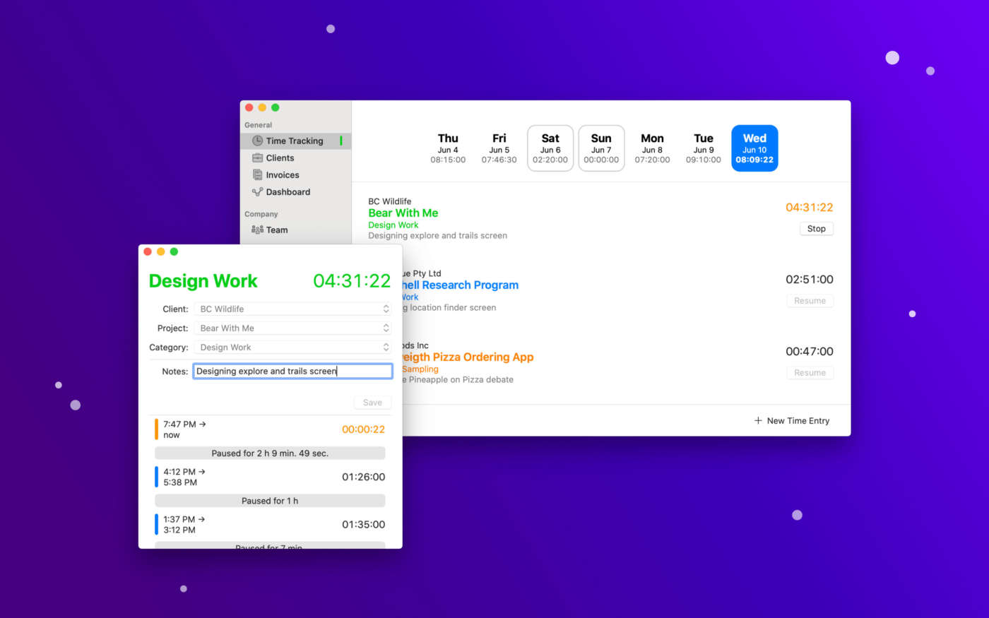The width and height of the screenshot is (989, 618).
Task: Resume the Research Program entry at 02:51:00
Action: coord(810,301)
